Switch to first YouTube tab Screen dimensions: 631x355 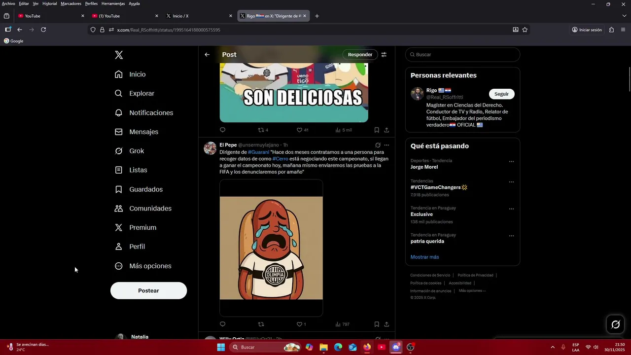(x=52, y=16)
